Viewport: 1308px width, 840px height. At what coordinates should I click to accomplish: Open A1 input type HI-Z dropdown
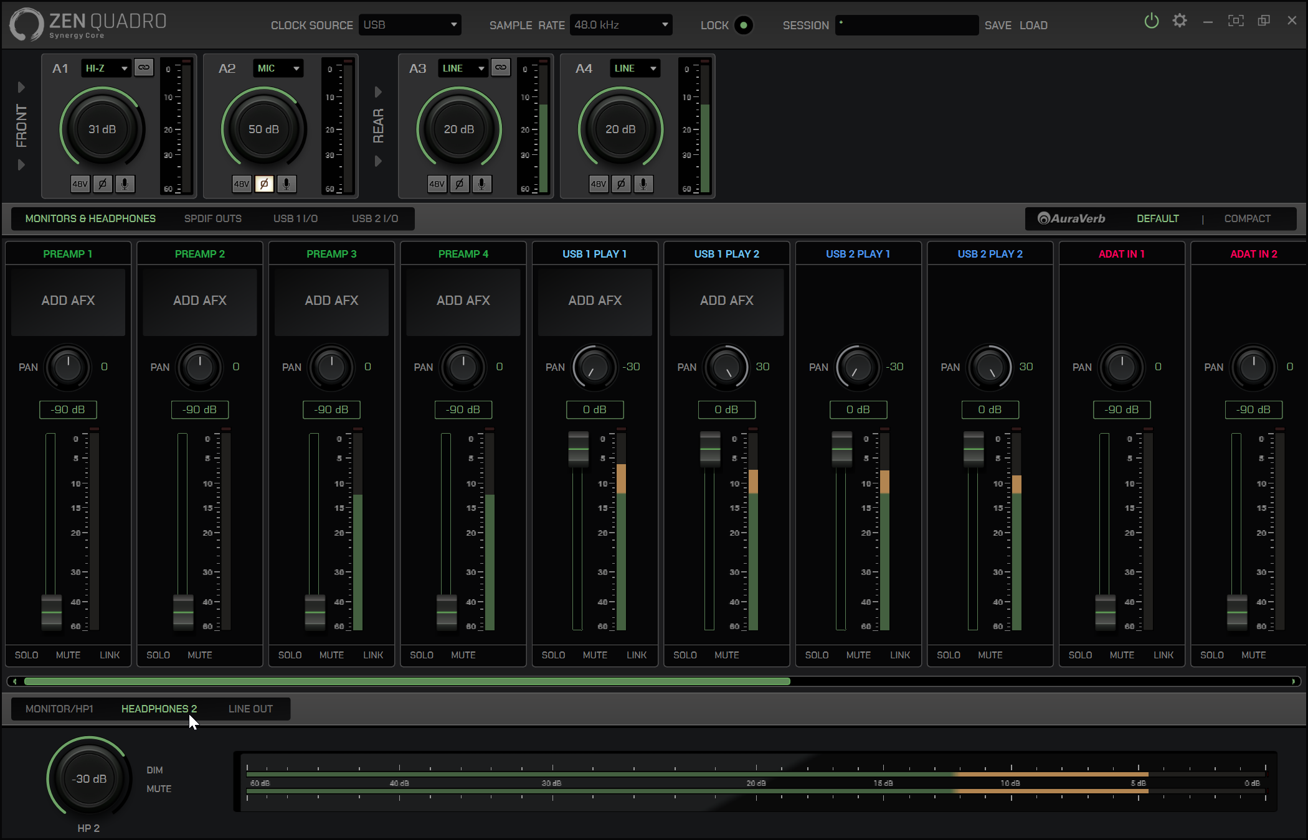point(105,68)
